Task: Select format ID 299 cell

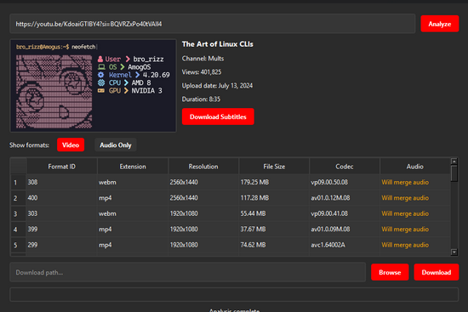Action: coord(62,245)
